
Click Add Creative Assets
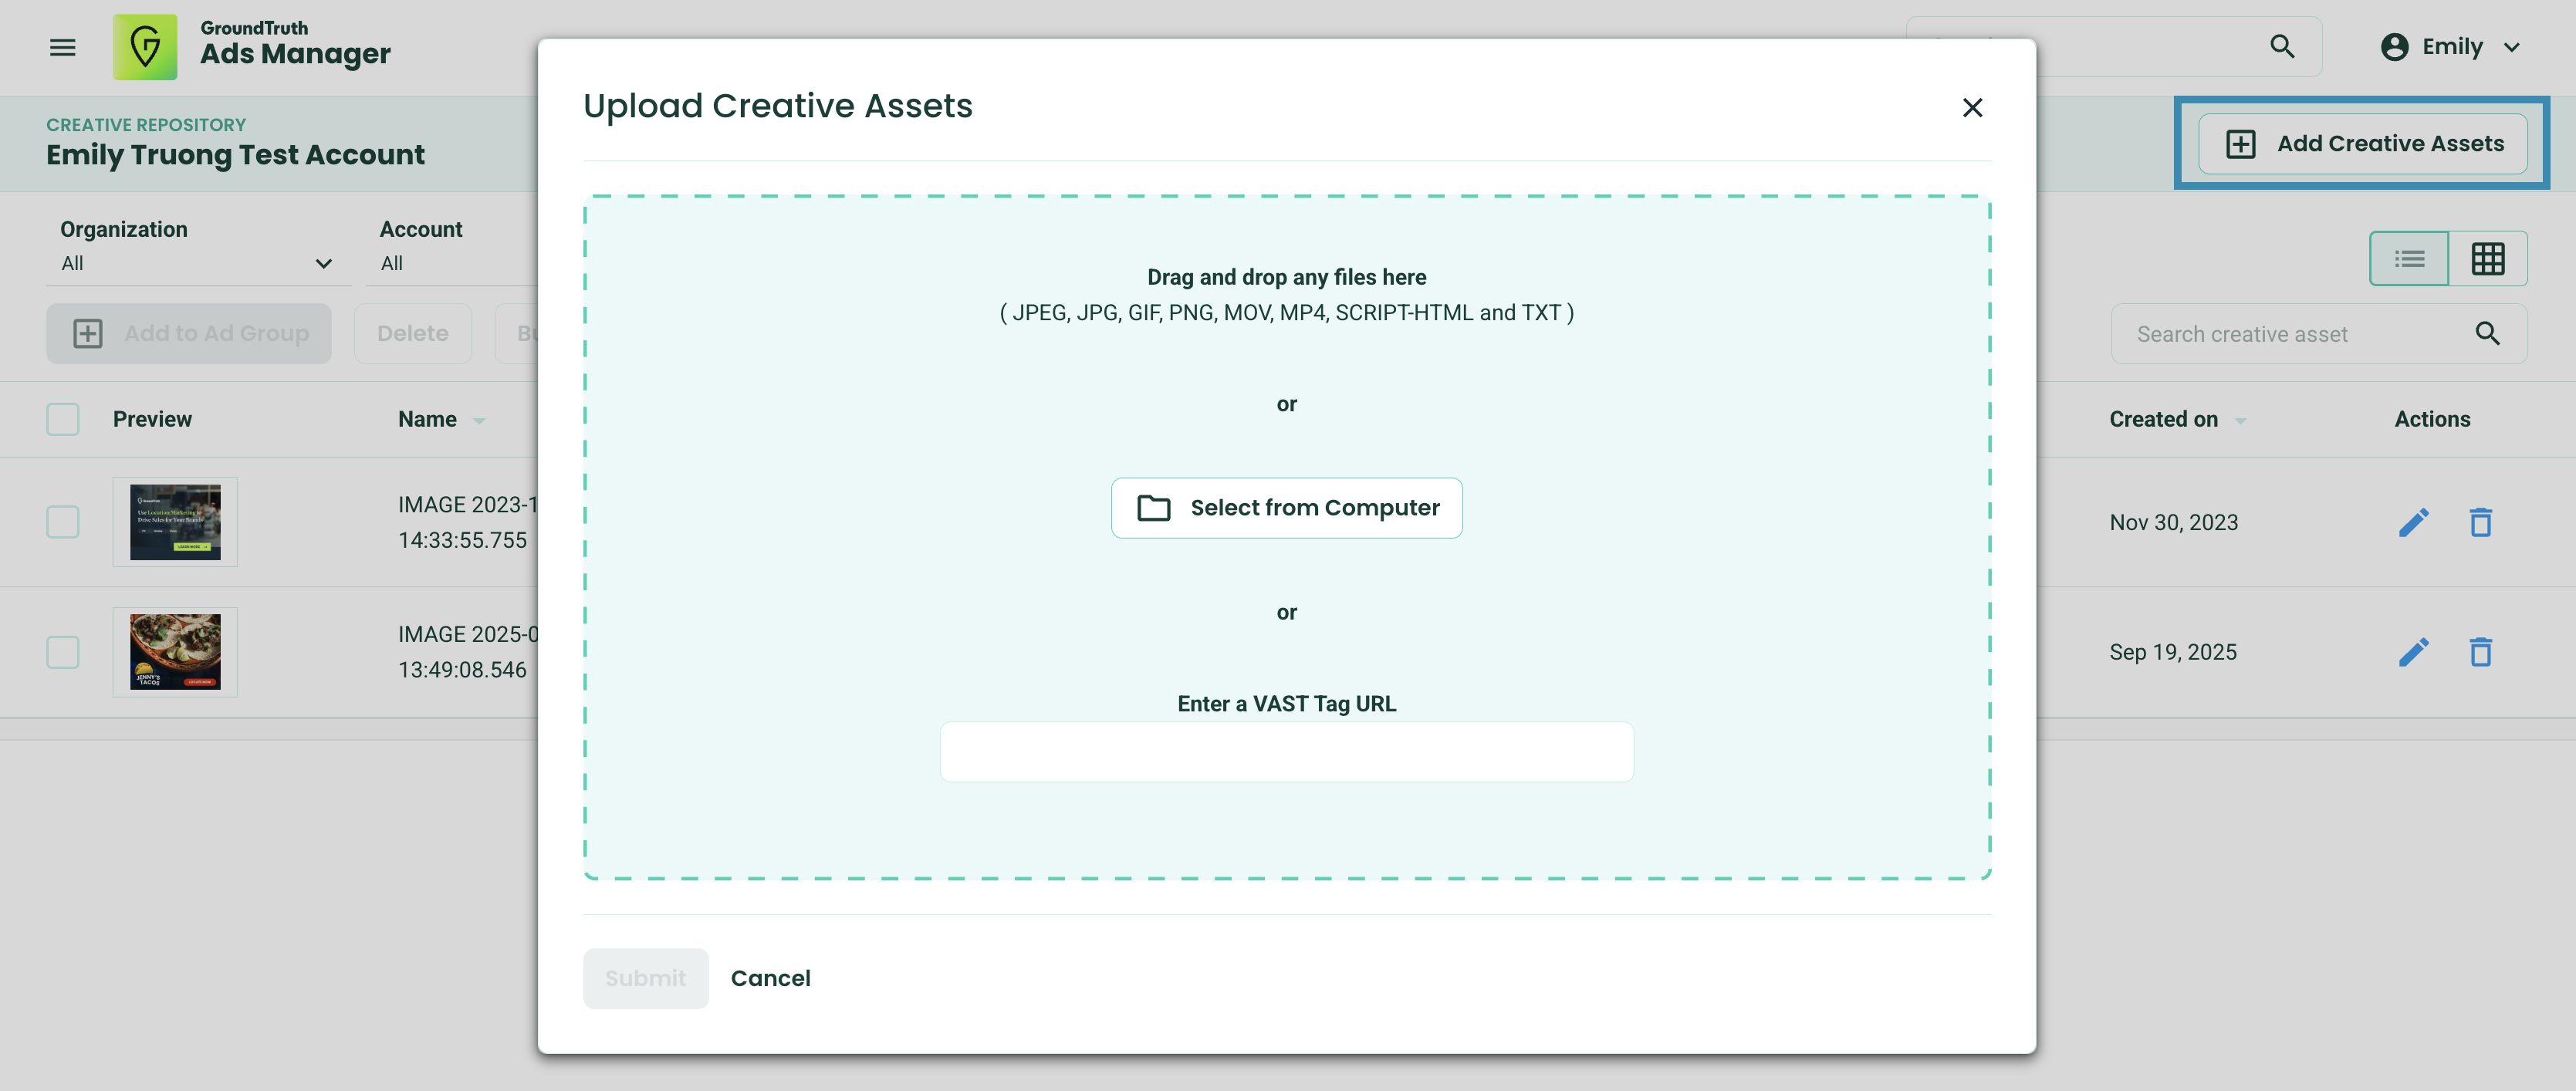2362,143
